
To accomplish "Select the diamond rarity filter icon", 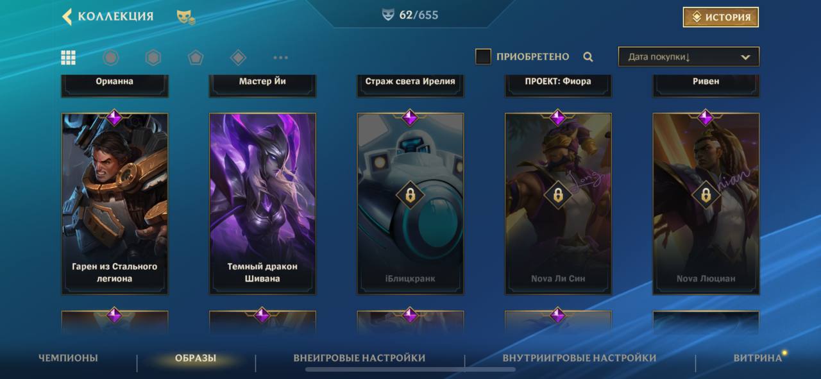I will tap(238, 58).
